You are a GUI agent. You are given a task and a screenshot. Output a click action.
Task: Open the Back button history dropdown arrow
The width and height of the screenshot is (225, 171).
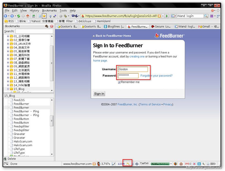coord(9,16)
